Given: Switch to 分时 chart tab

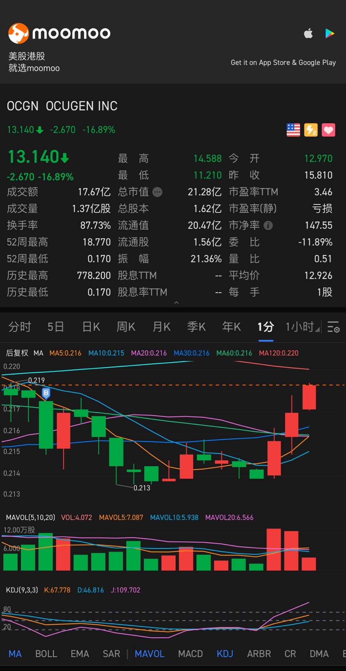Looking at the screenshot, I should [20, 327].
